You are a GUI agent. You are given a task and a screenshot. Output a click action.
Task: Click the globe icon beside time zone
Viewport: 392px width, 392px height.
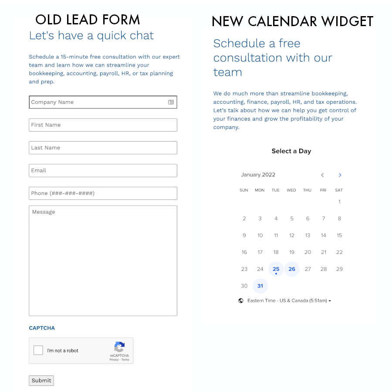click(241, 301)
